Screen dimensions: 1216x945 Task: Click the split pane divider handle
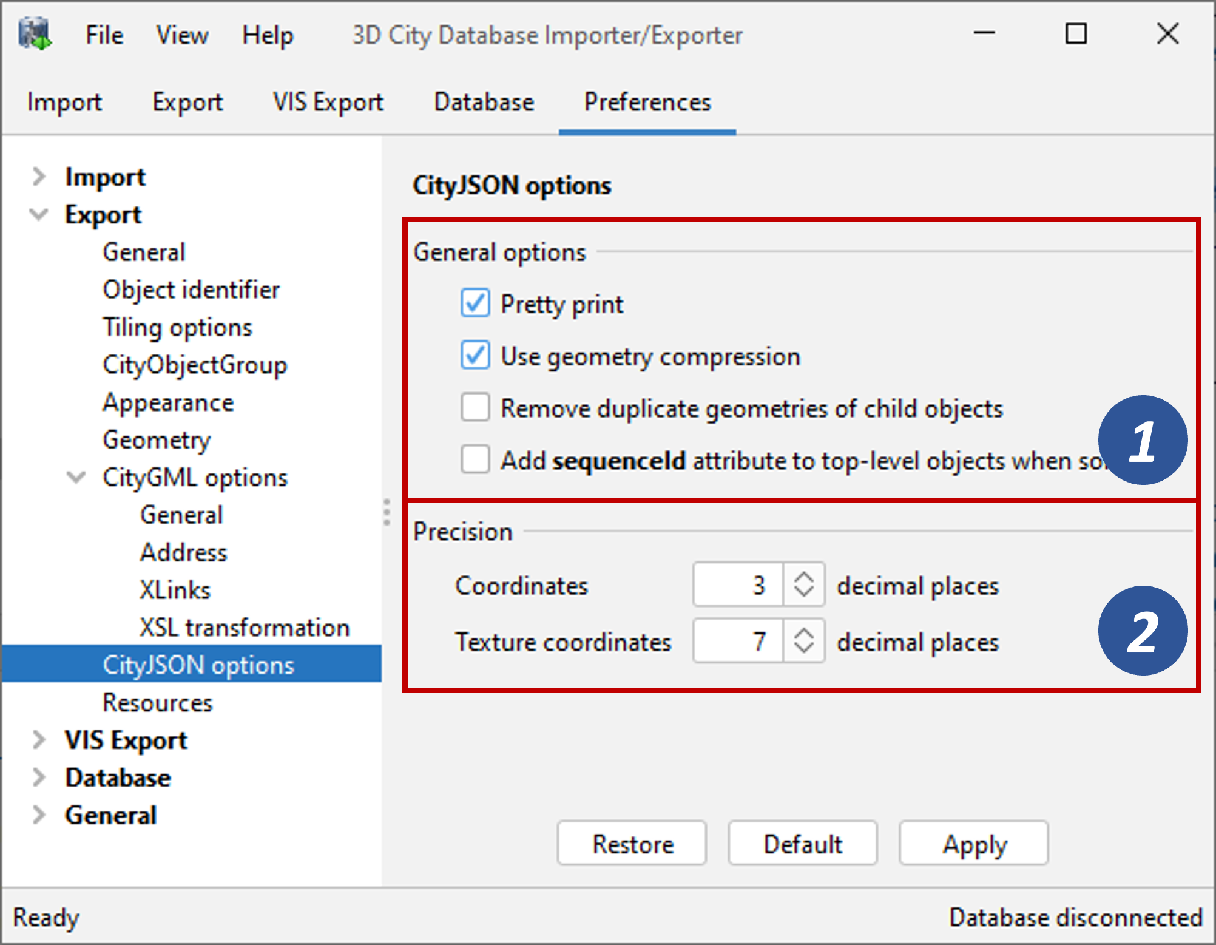coord(387,512)
